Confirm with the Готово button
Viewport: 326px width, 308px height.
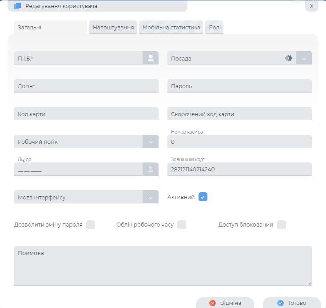(x=291, y=303)
